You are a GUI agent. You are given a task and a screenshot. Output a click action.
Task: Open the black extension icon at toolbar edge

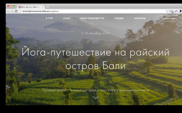[x=180, y=11]
